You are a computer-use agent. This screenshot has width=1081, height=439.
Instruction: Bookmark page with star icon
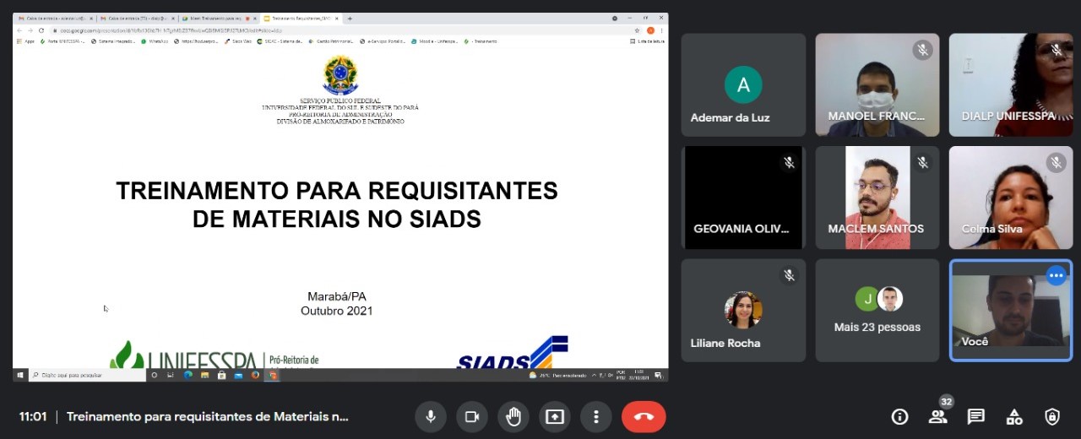[x=637, y=30]
